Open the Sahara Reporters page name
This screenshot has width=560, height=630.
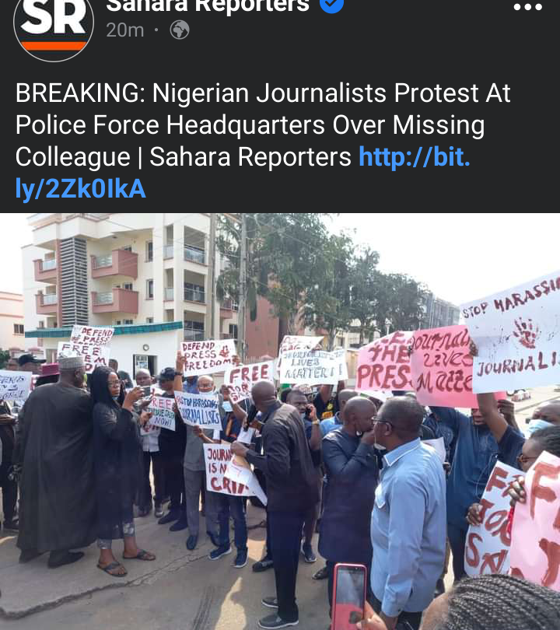click(x=208, y=5)
